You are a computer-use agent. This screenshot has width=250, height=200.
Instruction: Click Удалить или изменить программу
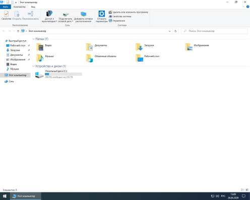[x=129, y=12]
